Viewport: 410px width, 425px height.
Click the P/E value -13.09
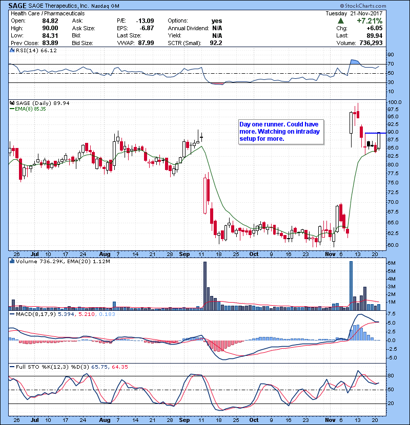click(145, 21)
